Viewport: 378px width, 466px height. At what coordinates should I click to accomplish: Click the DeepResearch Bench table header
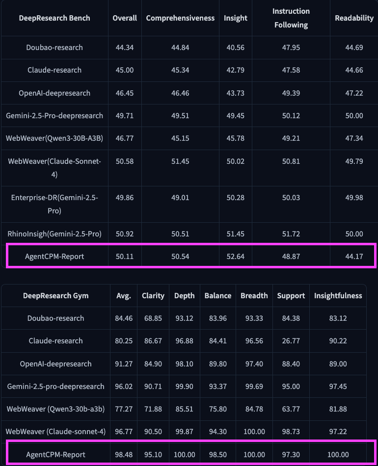pyautogui.click(x=54, y=18)
